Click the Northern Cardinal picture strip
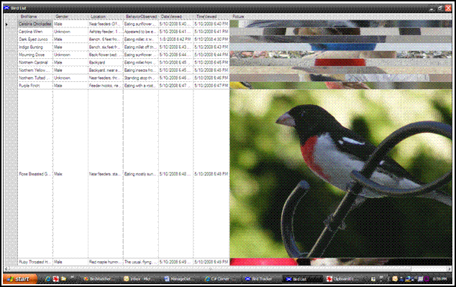 point(340,63)
